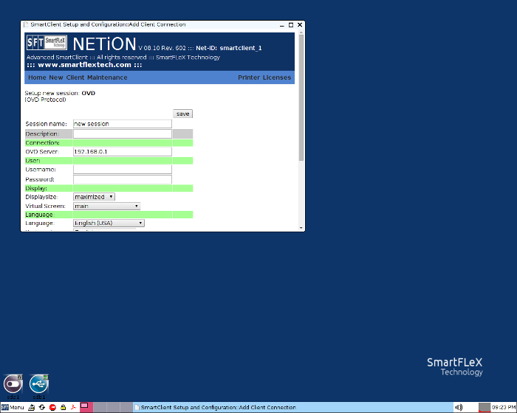
Task: Click the scrollbar down arrow
Action: tap(301, 228)
